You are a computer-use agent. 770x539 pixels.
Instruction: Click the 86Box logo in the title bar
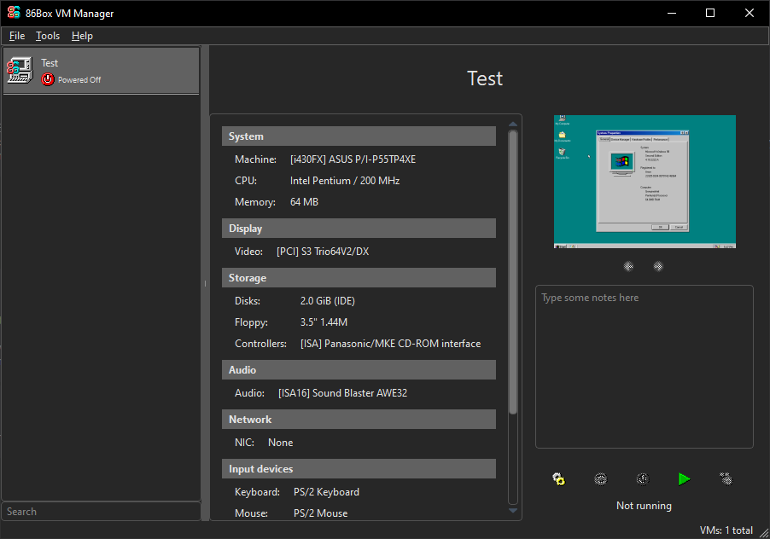(x=14, y=13)
